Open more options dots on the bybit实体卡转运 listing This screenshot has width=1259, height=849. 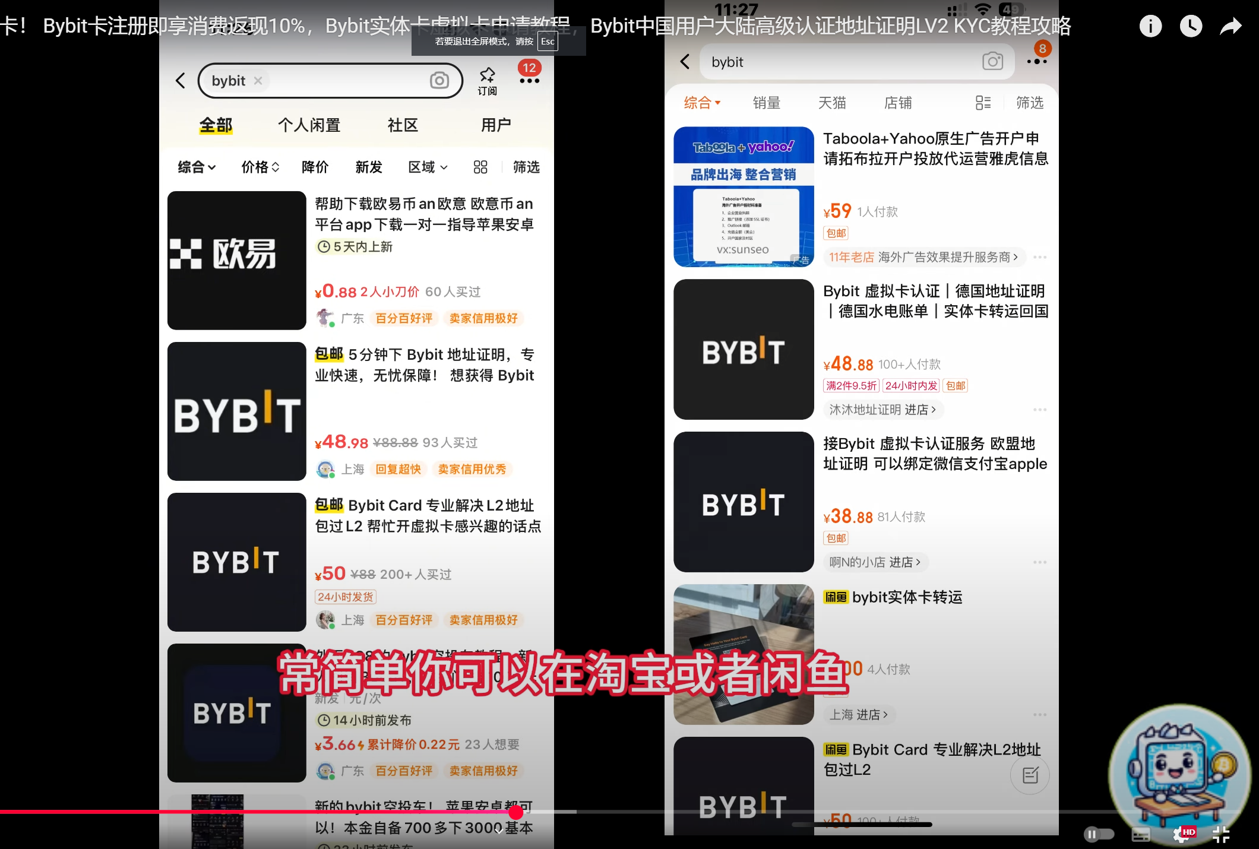[x=1040, y=715]
